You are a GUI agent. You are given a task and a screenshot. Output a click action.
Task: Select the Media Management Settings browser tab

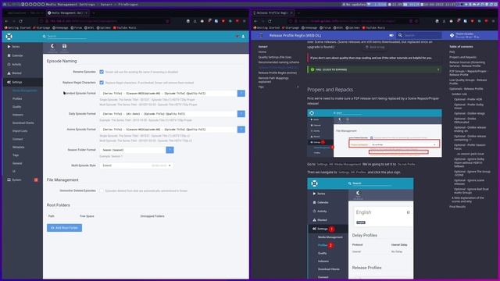tap(68, 13)
